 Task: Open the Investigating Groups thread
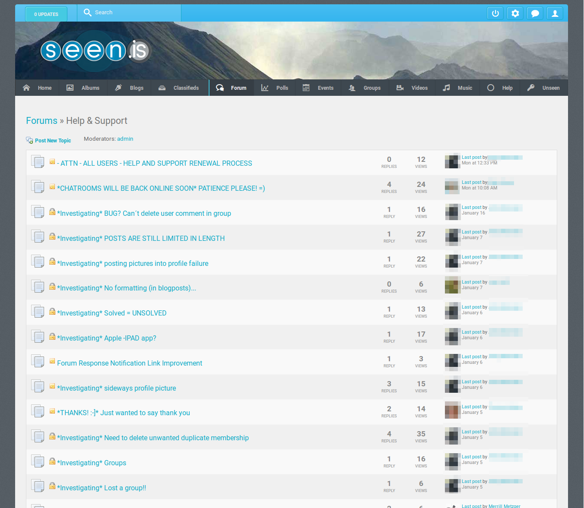92,463
